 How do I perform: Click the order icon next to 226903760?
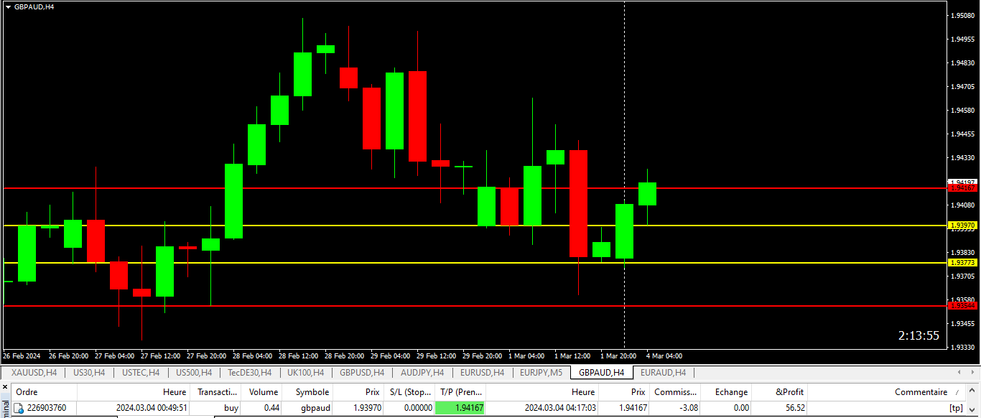19,408
